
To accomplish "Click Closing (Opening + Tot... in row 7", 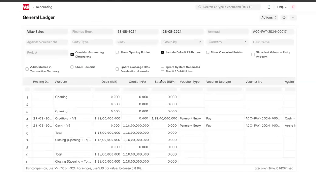I will (73, 140).
